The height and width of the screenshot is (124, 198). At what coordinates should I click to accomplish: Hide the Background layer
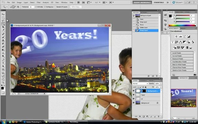click(134, 103)
